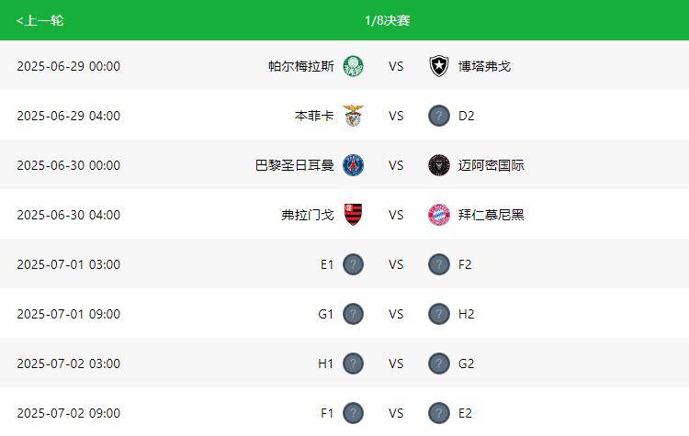
Task: Click the Botafogo club crest icon
Action: click(x=438, y=66)
